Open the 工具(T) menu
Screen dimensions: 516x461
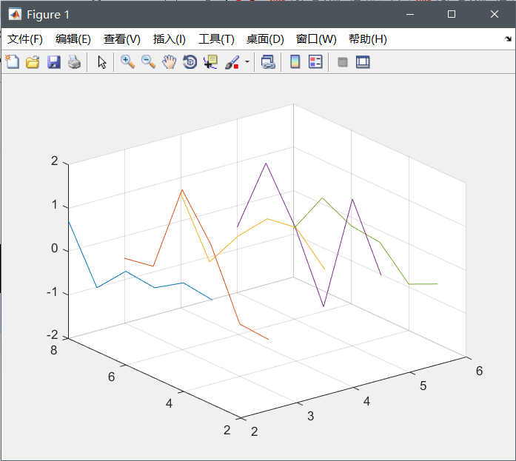(216, 39)
